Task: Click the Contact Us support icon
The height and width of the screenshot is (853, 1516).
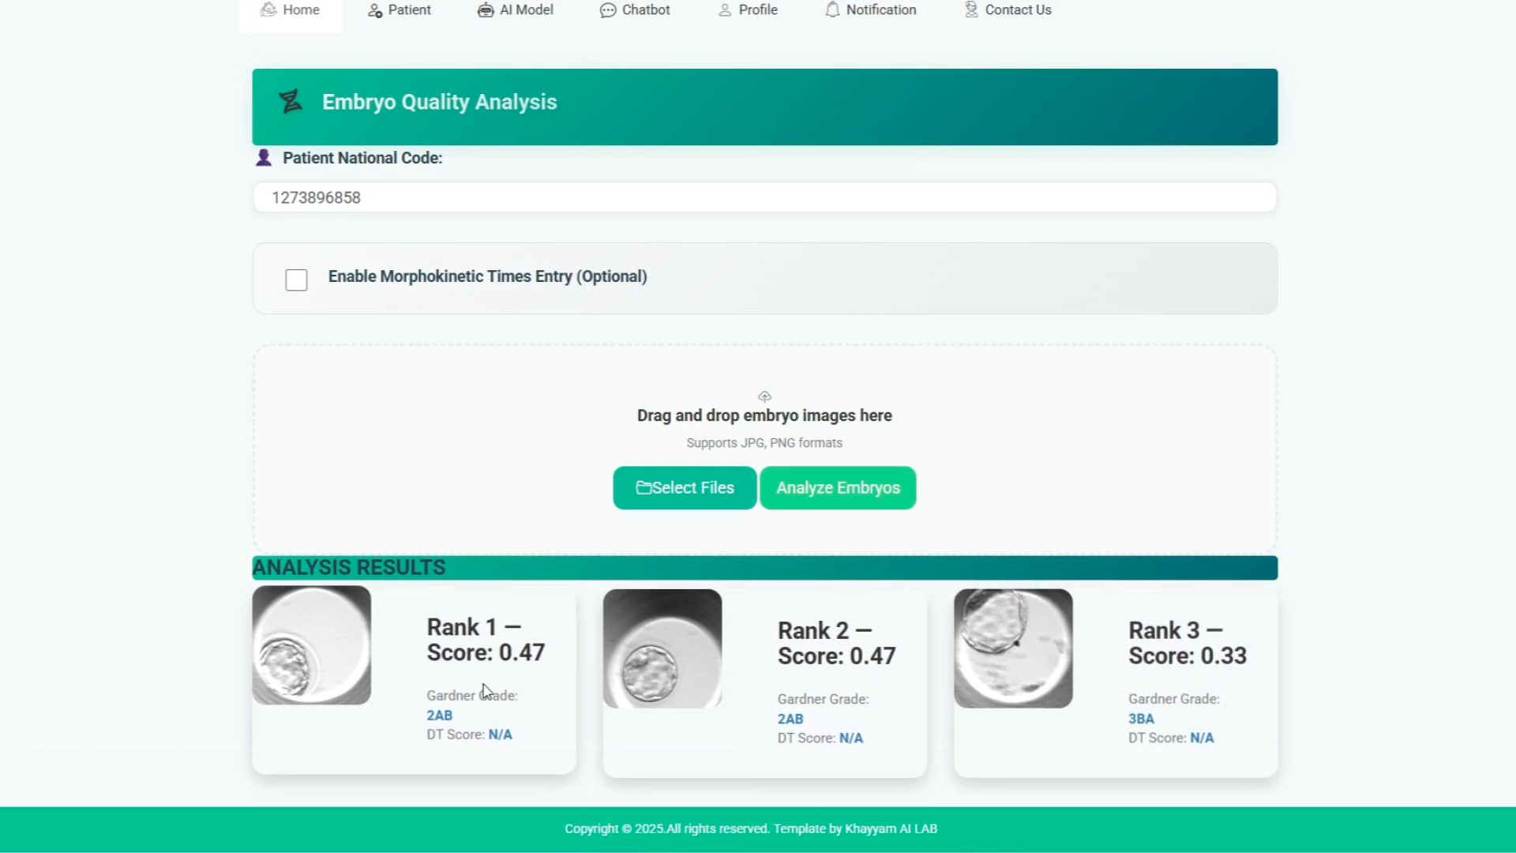Action: (x=971, y=10)
